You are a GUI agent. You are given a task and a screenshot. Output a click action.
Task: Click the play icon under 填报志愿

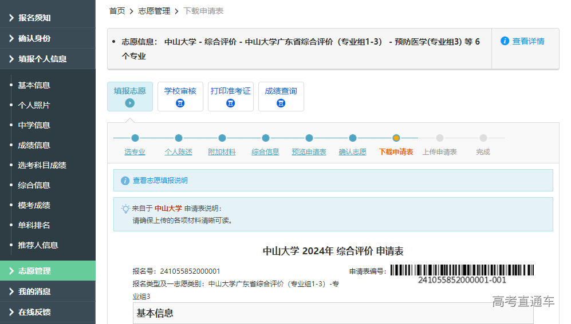[x=130, y=103]
